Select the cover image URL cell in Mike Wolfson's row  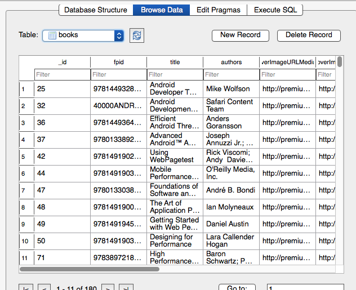pyautogui.click(x=287, y=89)
